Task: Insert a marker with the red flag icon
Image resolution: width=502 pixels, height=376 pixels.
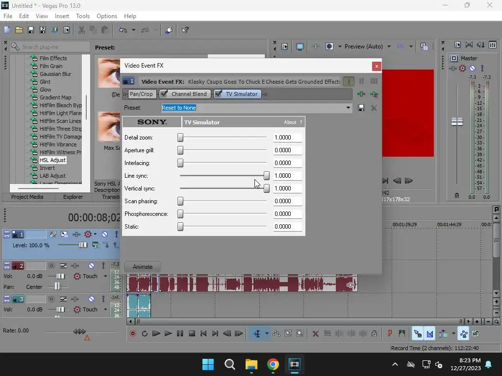Action: 390,333
